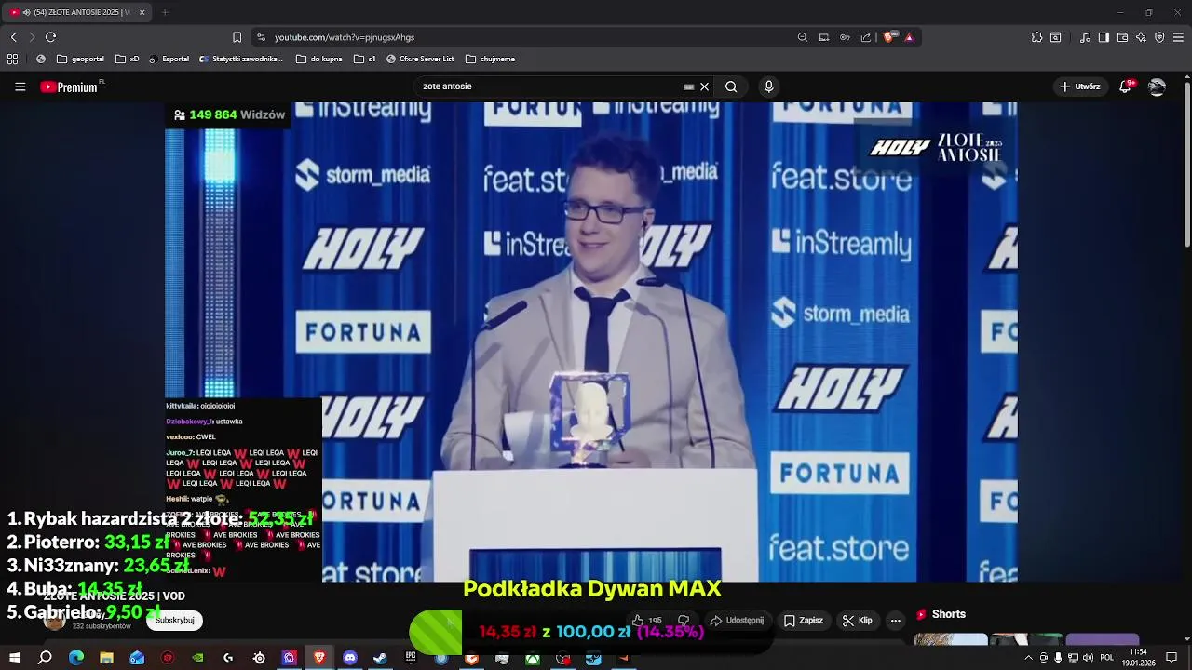Open the Brave wallet icon

pyautogui.click(x=1122, y=37)
